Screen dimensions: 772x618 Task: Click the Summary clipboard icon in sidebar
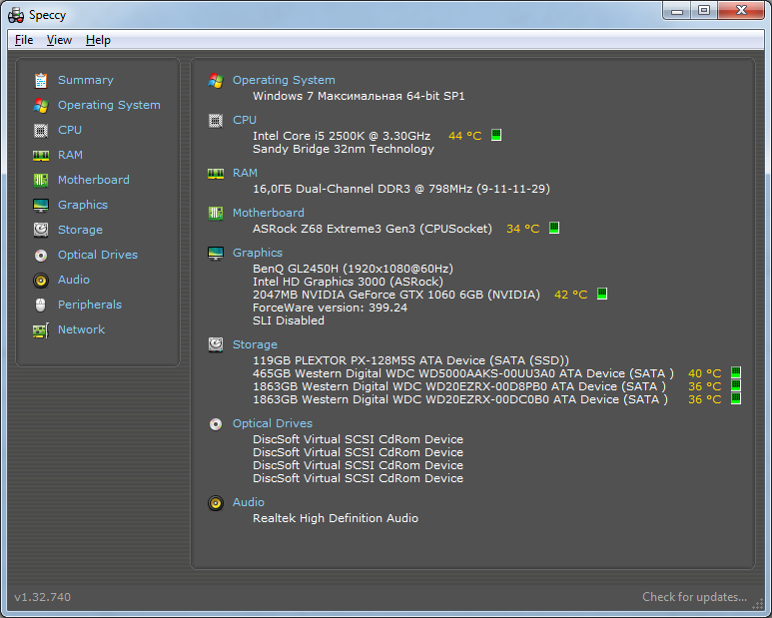click(x=41, y=80)
